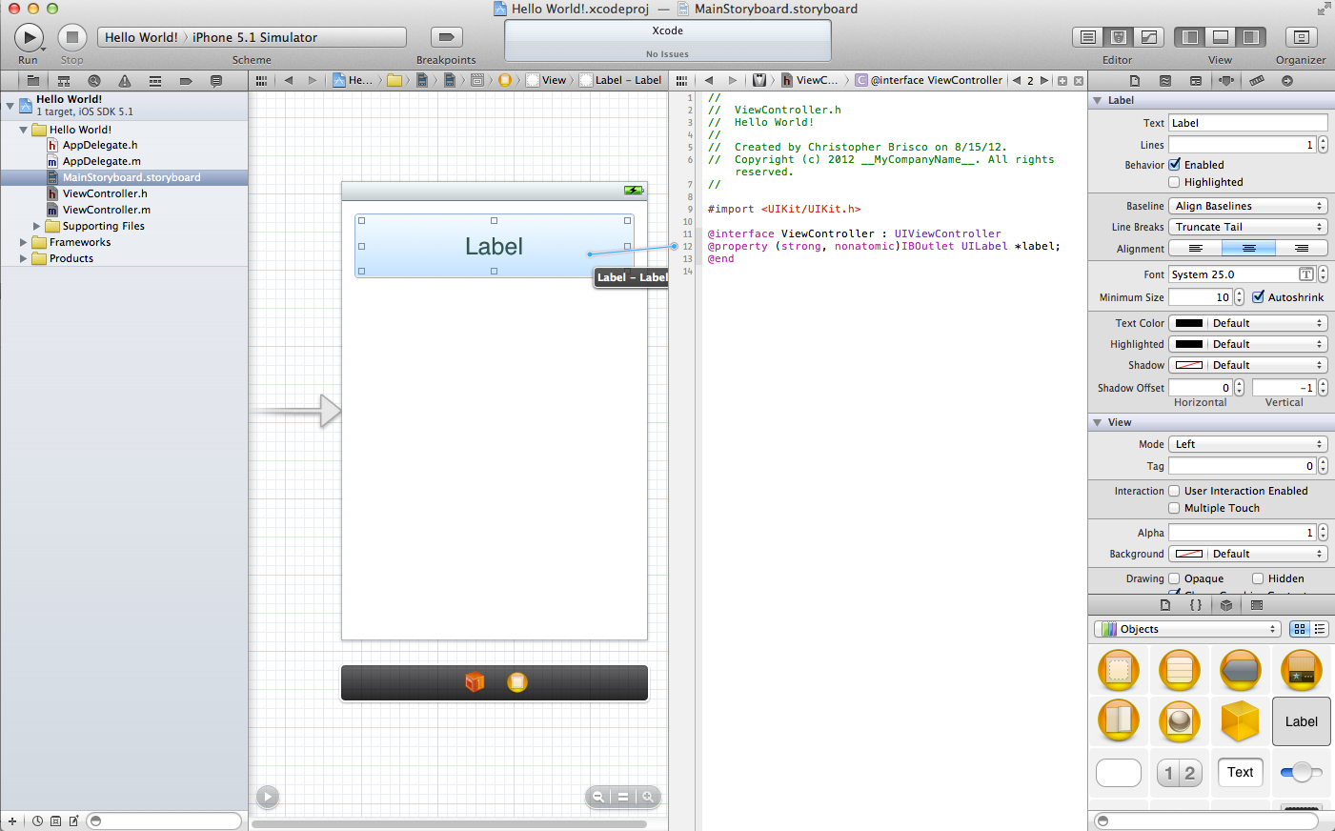Uncheck the Autoshrink checkbox
1335x831 pixels.
pyautogui.click(x=1258, y=297)
